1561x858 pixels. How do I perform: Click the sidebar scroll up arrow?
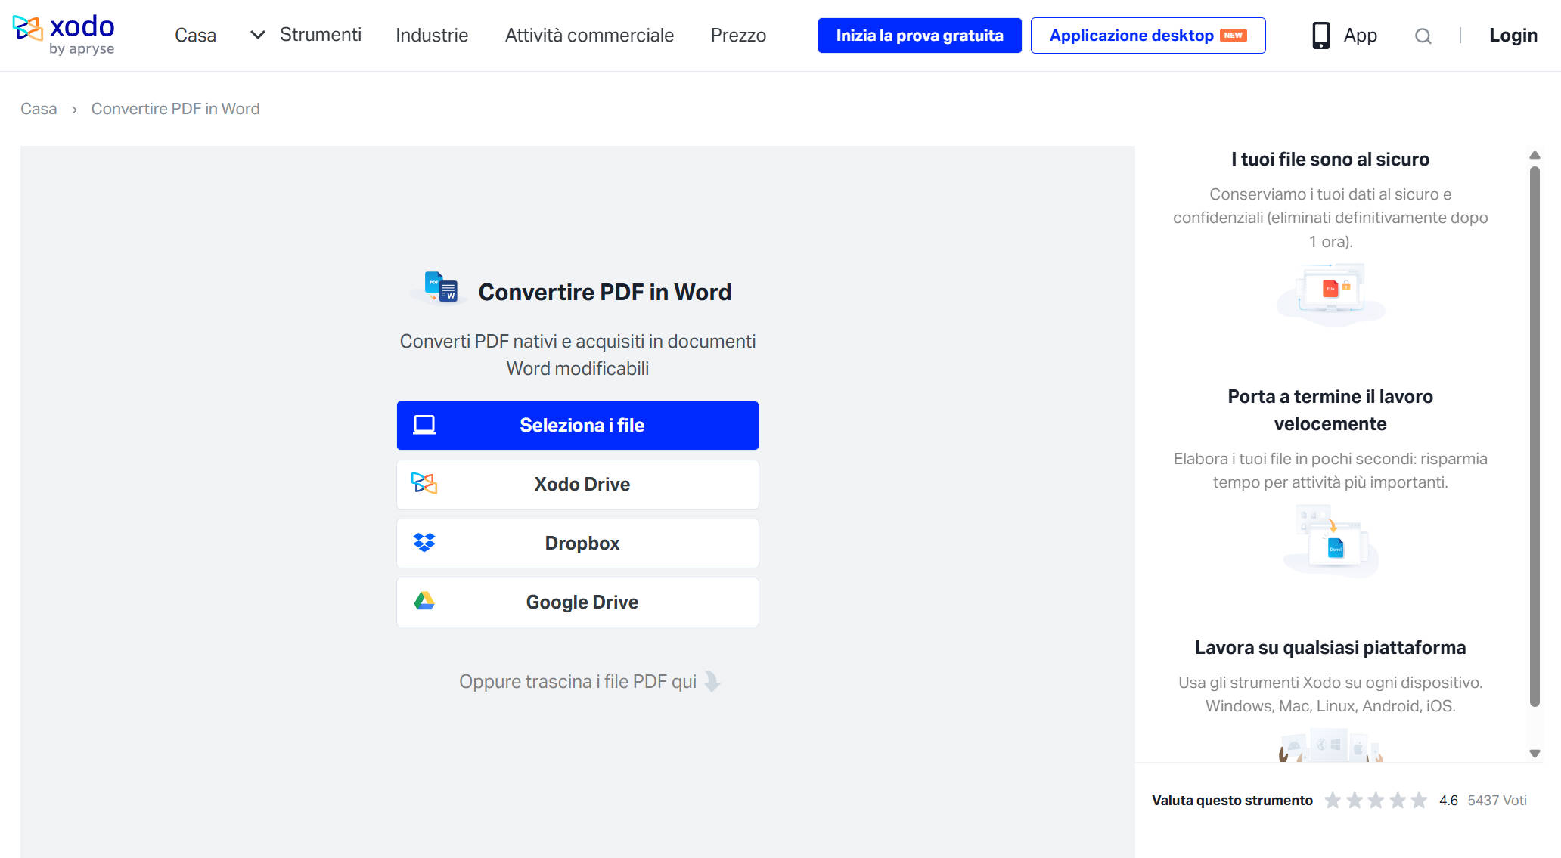click(x=1535, y=155)
